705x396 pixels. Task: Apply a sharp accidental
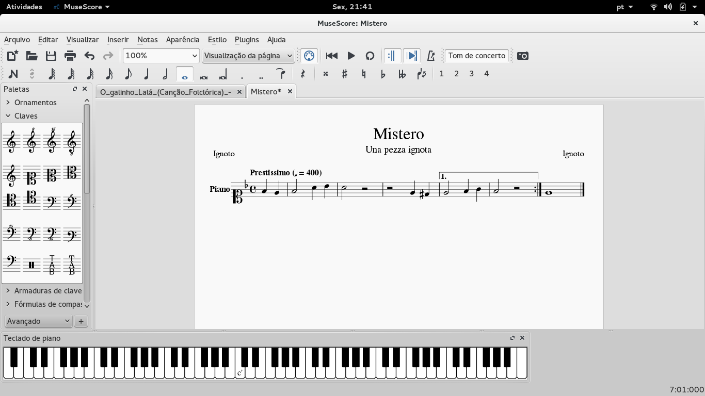[x=343, y=74]
